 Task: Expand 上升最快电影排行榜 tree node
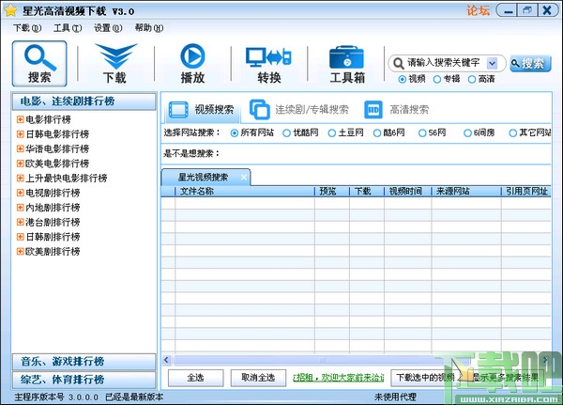pyautogui.click(x=21, y=178)
